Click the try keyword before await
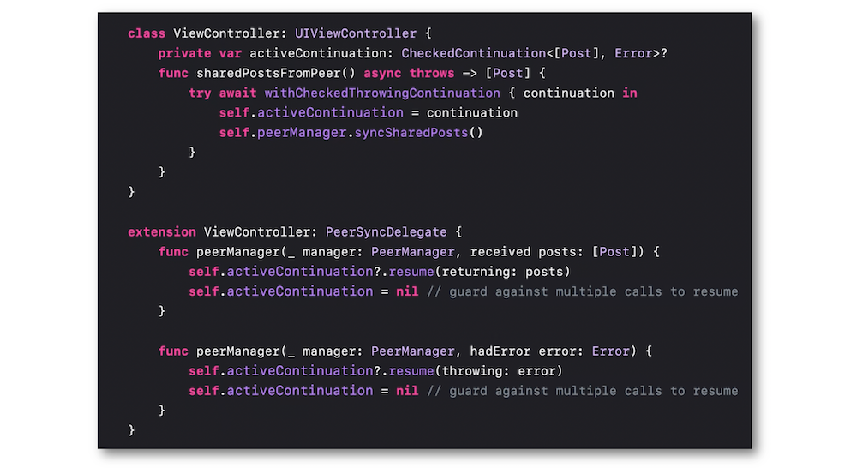 tap(200, 93)
